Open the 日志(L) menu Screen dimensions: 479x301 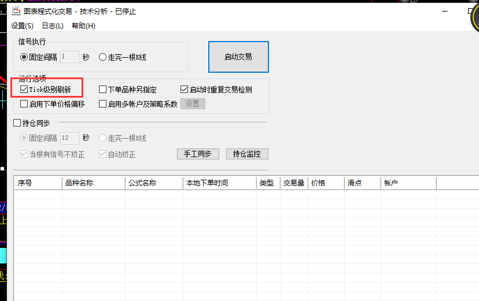tap(53, 26)
